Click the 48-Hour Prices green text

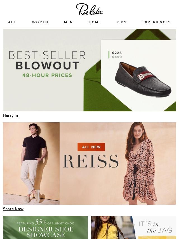(47, 75)
